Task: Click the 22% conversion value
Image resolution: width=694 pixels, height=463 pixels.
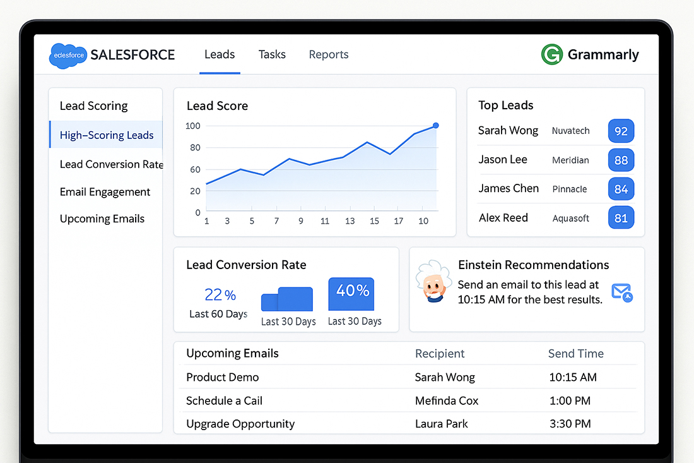Action: tap(220, 294)
